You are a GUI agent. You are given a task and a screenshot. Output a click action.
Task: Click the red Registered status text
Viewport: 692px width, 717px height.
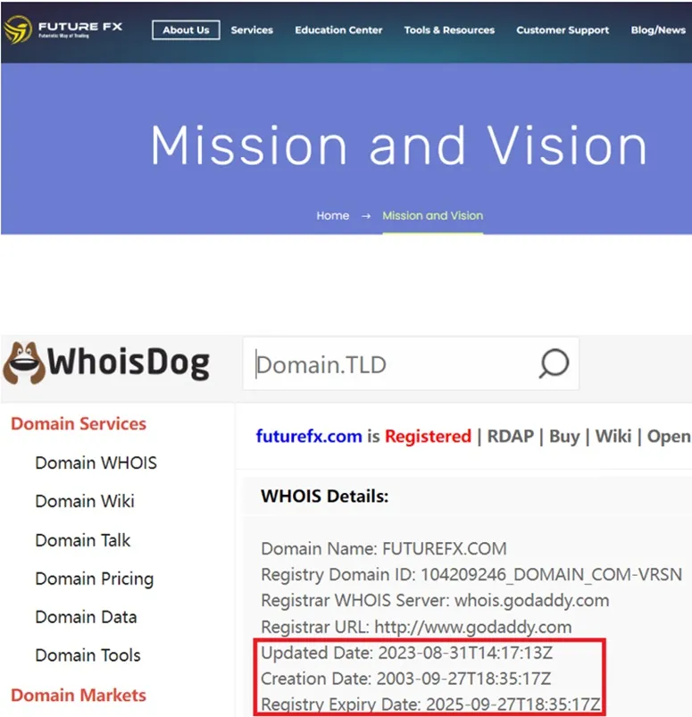pos(428,437)
